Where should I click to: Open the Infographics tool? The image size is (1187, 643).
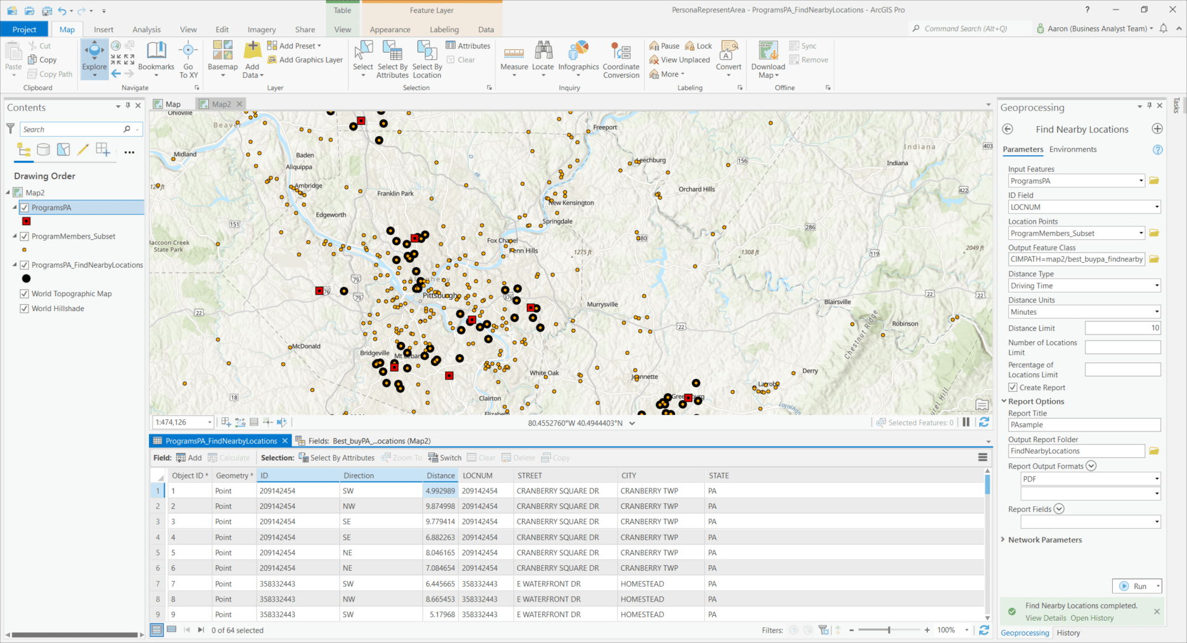(578, 59)
